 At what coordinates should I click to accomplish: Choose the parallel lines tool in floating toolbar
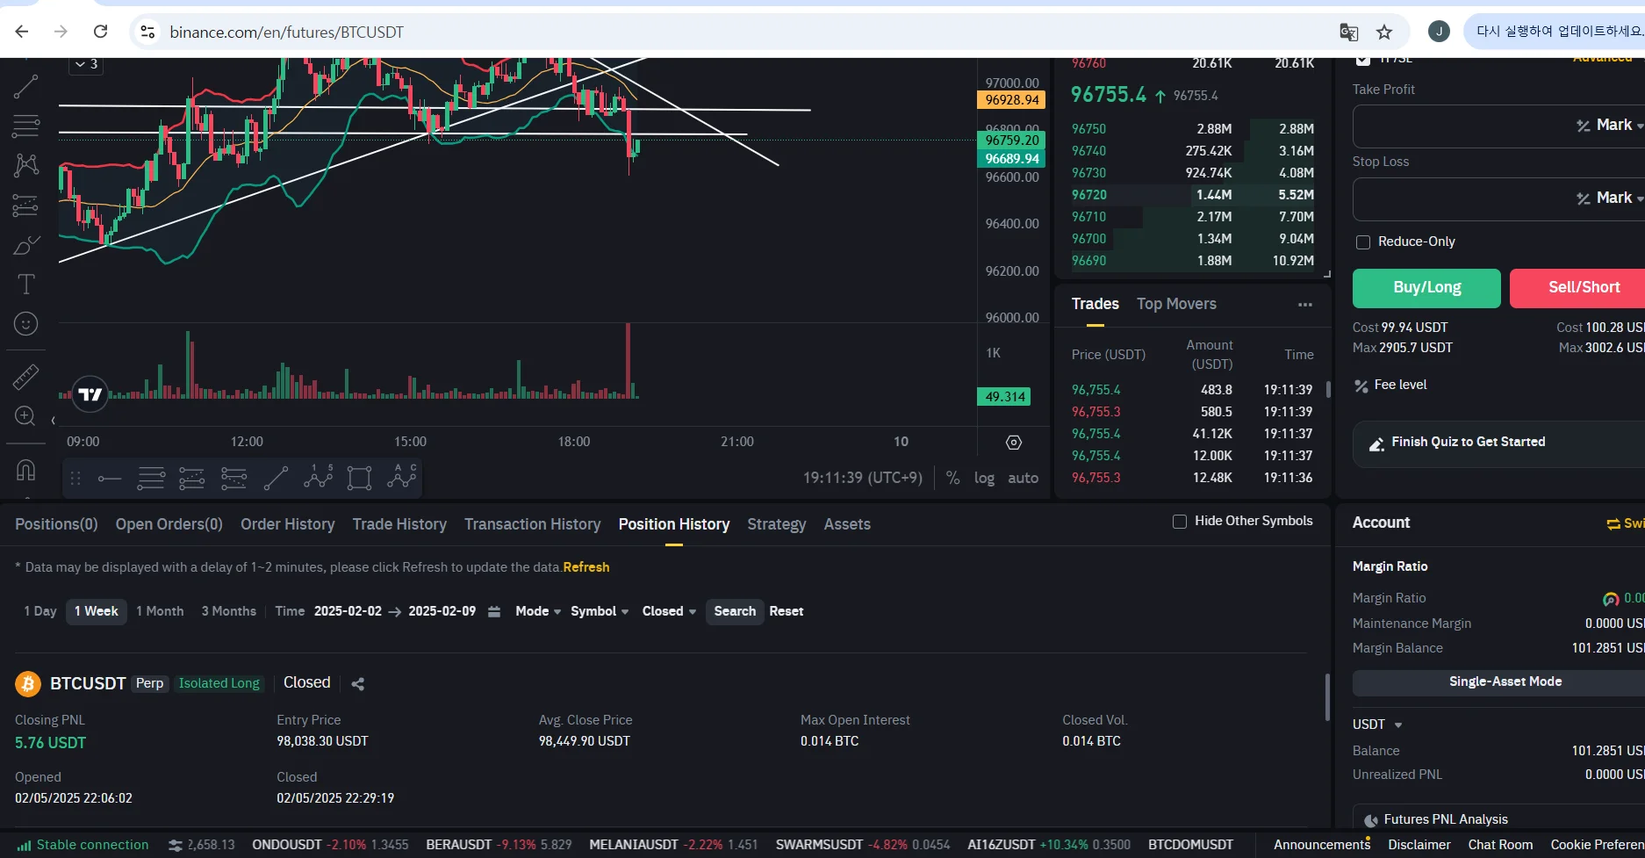[151, 479]
